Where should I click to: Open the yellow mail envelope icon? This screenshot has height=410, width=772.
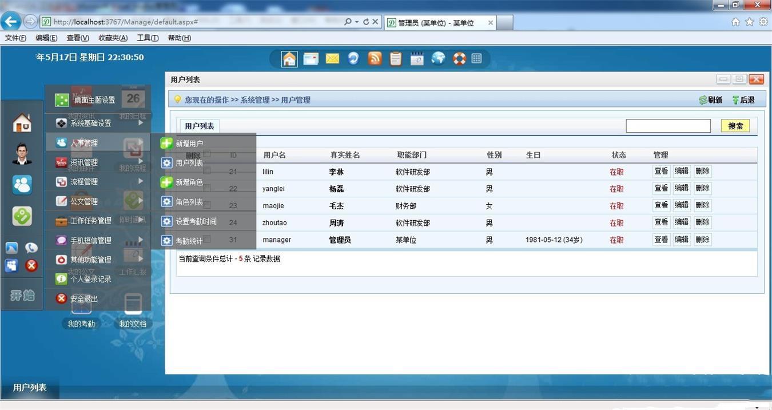[332, 58]
